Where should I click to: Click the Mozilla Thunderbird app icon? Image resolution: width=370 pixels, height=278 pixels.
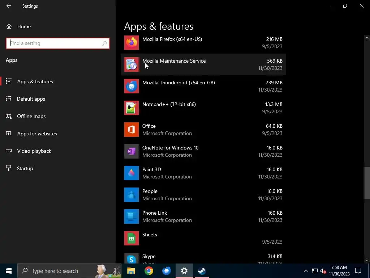pos(132,86)
